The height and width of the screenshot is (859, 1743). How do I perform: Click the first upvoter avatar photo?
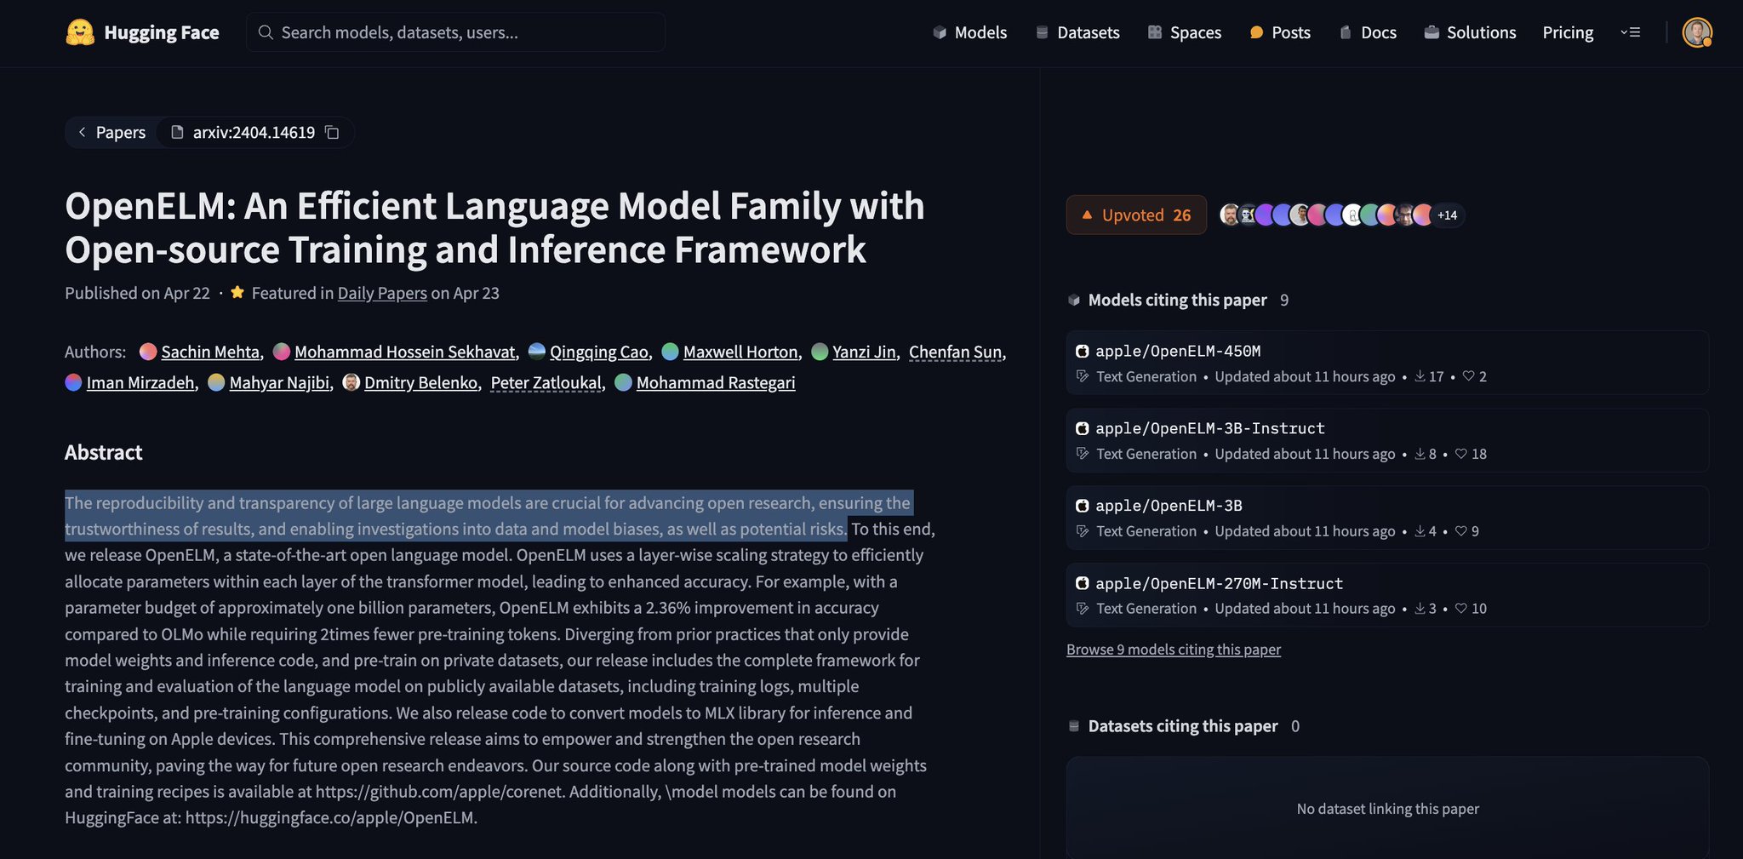pyautogui.click(x=1230, y=215)
